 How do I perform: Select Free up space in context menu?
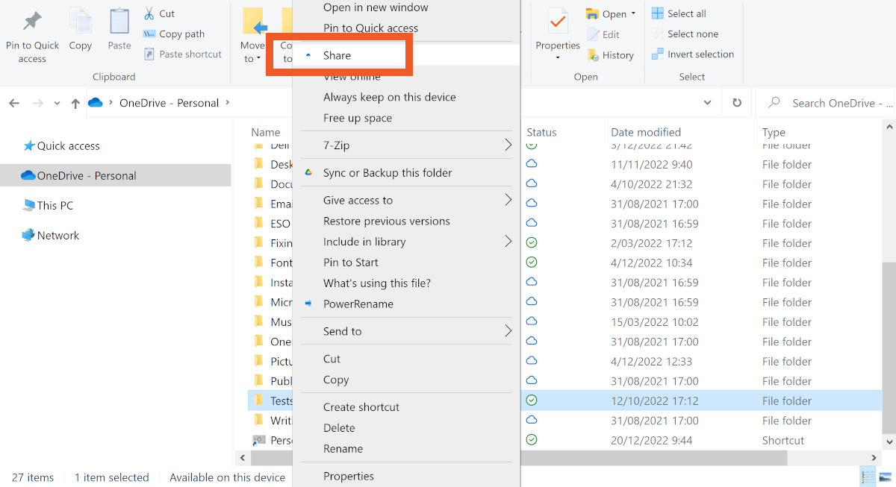click(357, 118)
